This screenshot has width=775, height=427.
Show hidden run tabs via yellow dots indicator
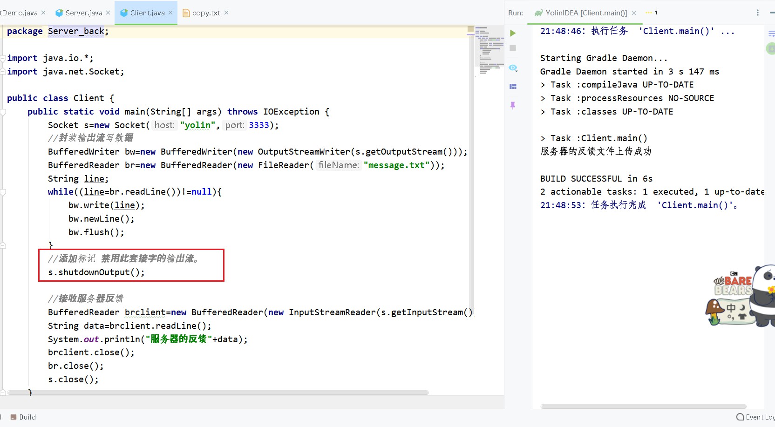click(x=651, y=13)
